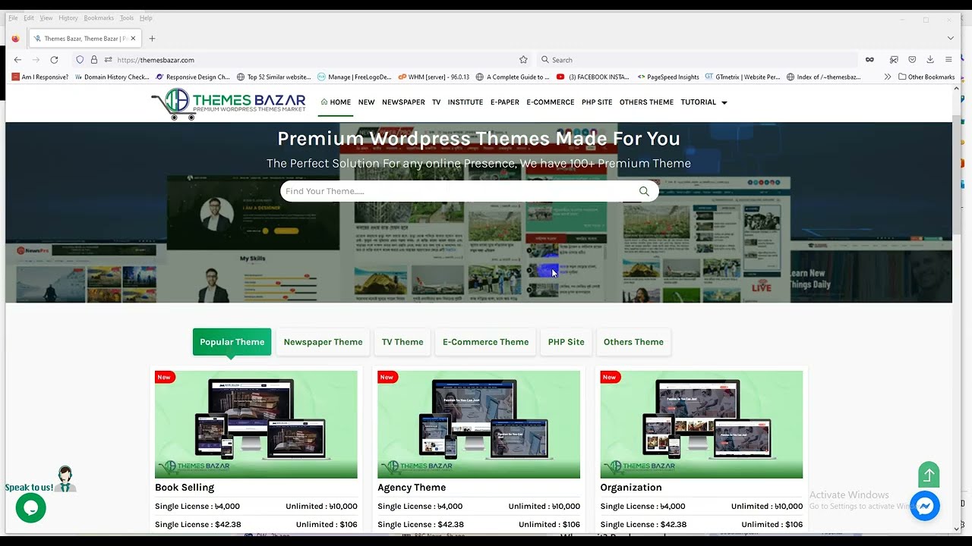This screenshot has width=972, height=546.
Task: Show more bookmarks with the double chevron
Action: 887,77
